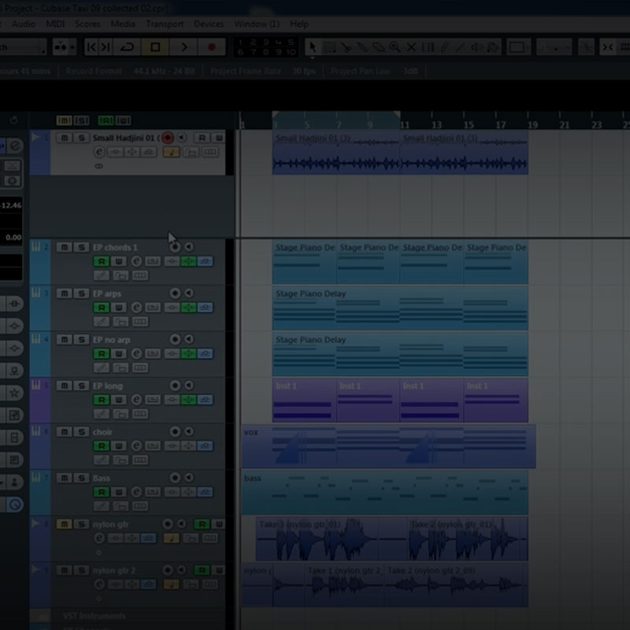This screenshot has height=630, width=630.
Task: Solo the EP chords 1 track
Action: pos(81,247)
